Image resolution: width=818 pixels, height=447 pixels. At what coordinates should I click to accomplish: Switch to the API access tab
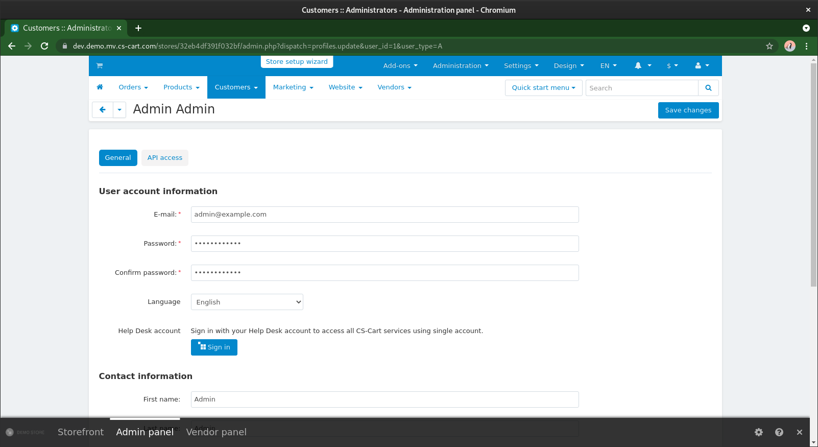click(x=165, y=158)
